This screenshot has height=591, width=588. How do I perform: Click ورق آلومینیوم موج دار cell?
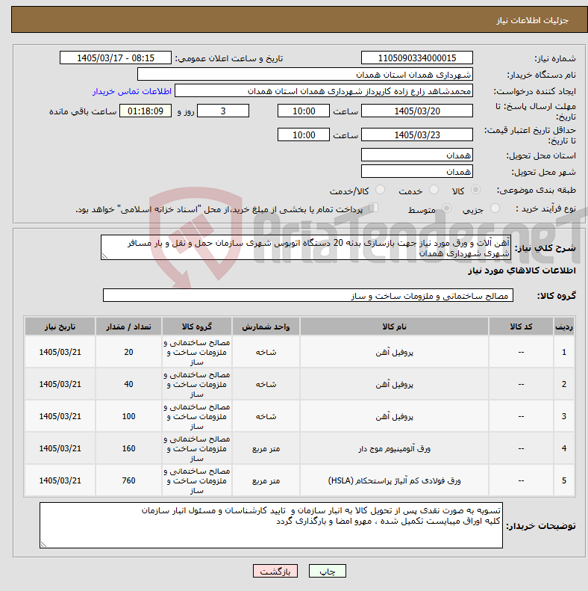394,448
